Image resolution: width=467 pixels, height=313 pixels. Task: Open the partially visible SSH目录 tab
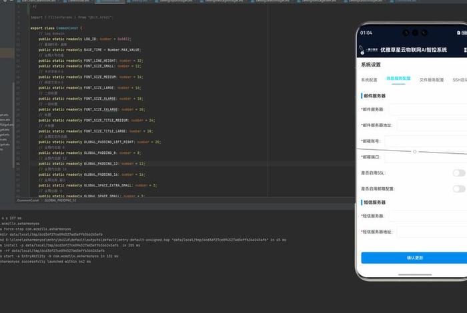click(x=460, y=79)
